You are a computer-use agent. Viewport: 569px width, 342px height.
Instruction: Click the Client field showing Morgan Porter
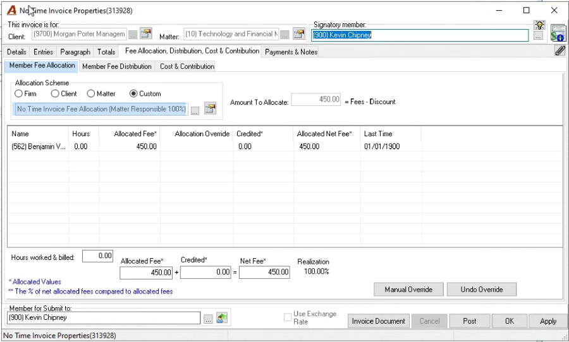click(x=80, y=34)
